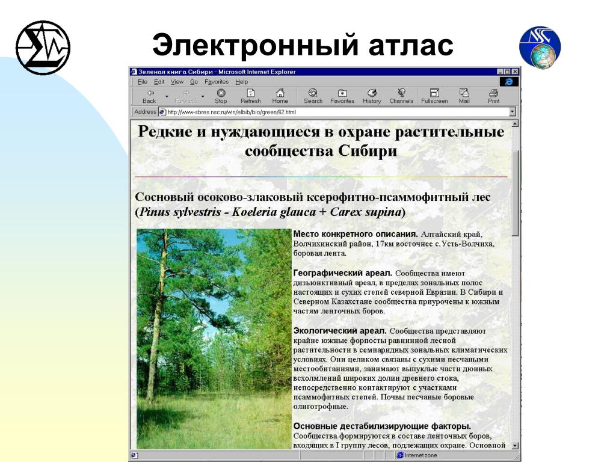Click the IE icon in the window title bar

134,72
